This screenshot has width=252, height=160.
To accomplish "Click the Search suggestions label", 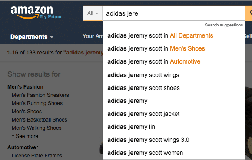I will (224, 25).
